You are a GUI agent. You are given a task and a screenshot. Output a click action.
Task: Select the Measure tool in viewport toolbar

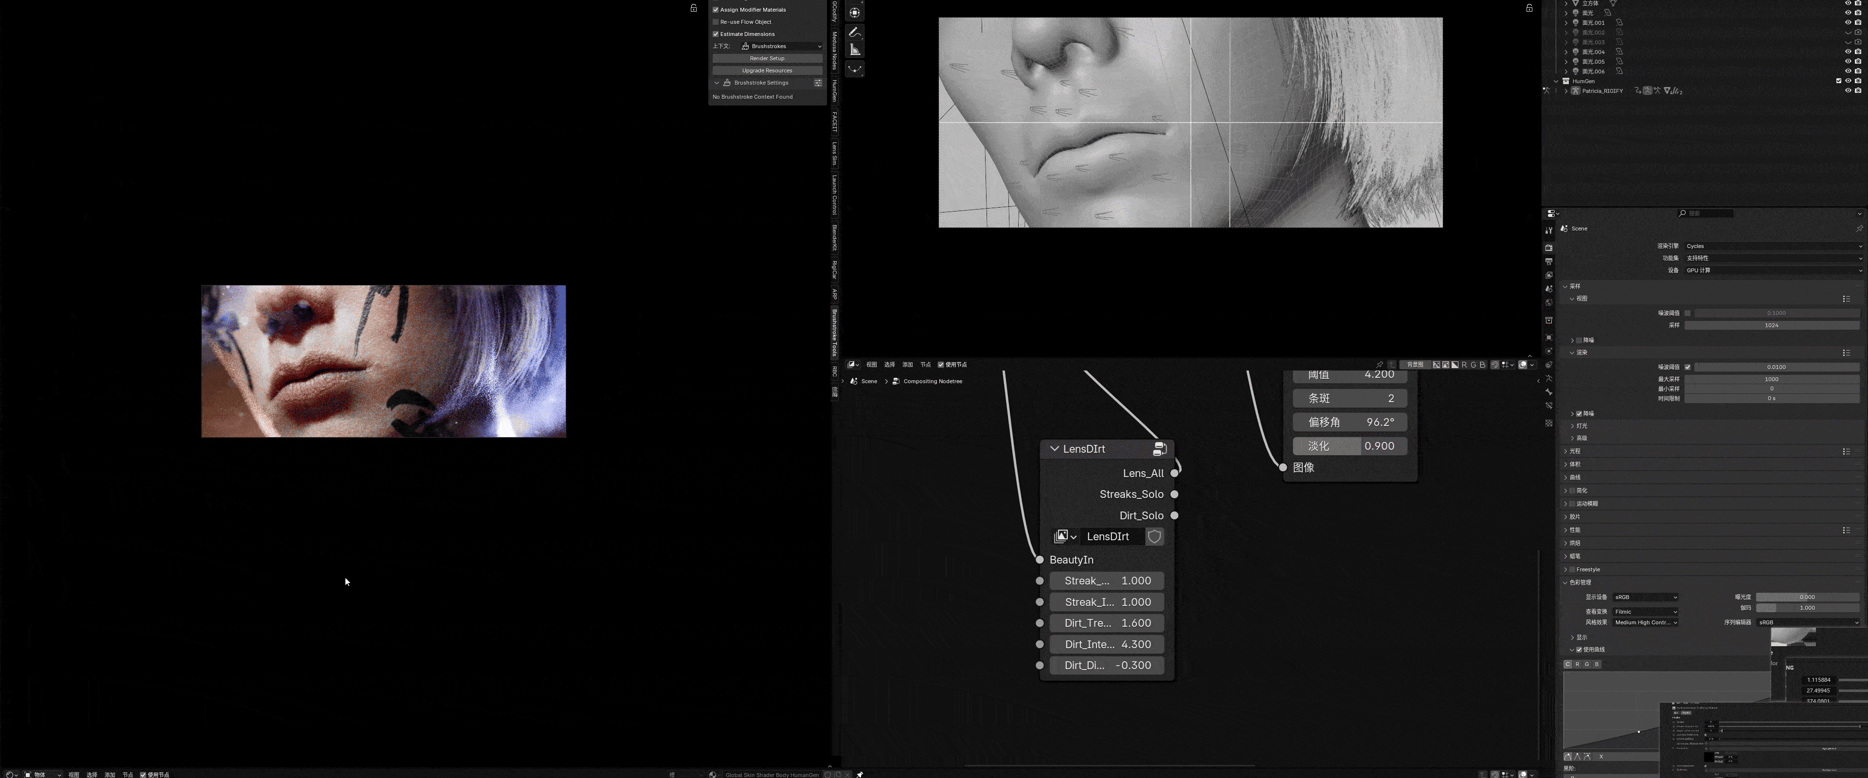(x=855, y=49)
